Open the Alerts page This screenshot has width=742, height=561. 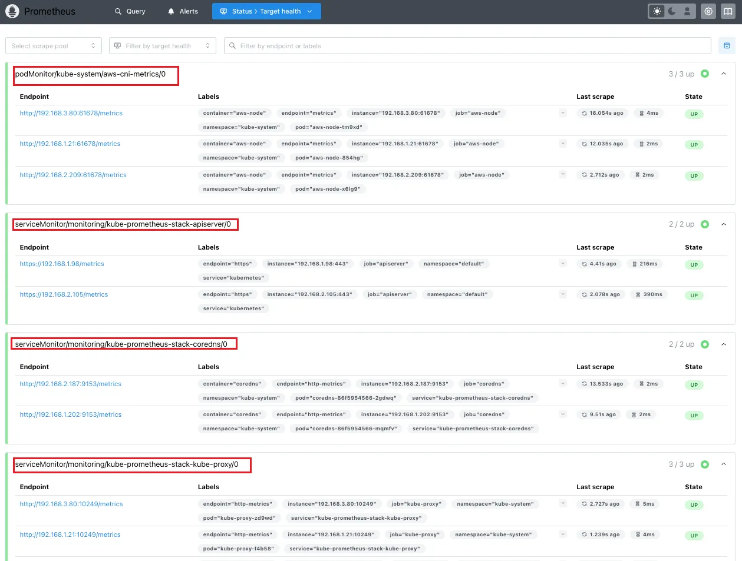183,11
